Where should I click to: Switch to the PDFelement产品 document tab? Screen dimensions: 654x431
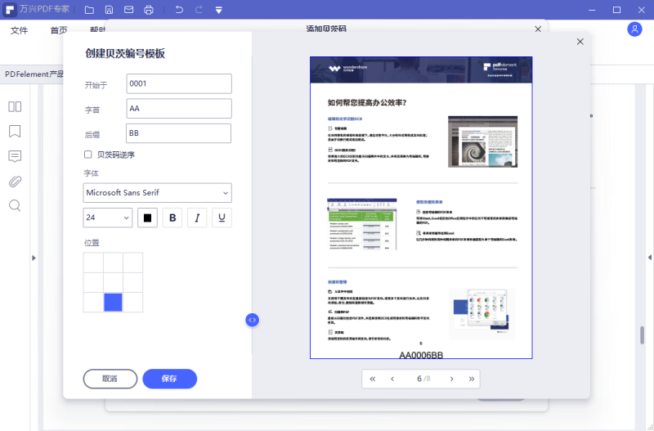pos(34,74)
